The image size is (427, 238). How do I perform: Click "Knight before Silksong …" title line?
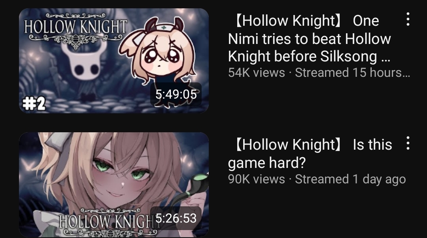309,57
